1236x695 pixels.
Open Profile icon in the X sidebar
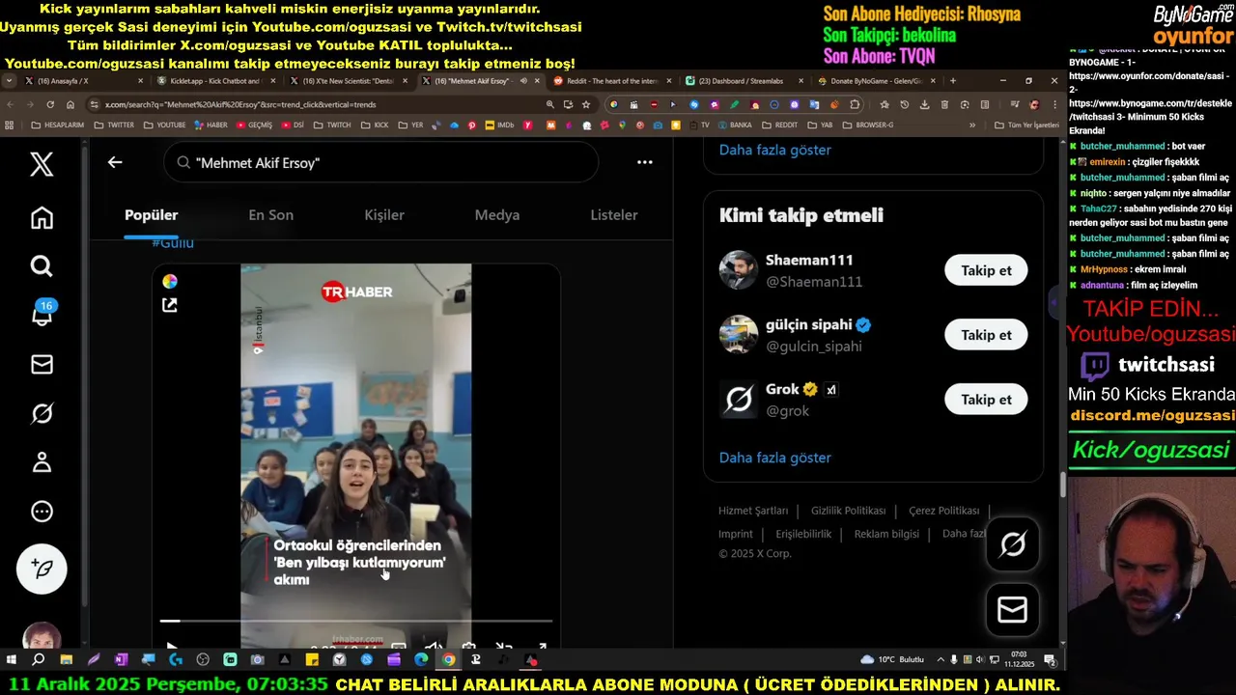[42, 462]
